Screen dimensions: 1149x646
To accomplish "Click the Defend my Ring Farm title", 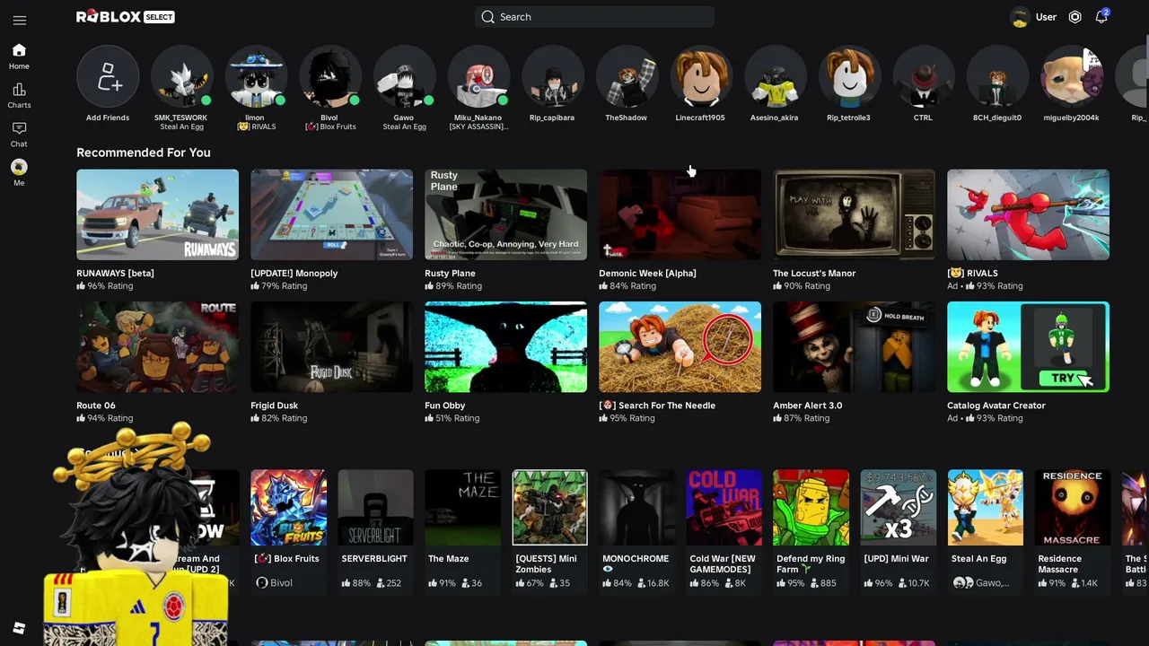I will point(811,563).
